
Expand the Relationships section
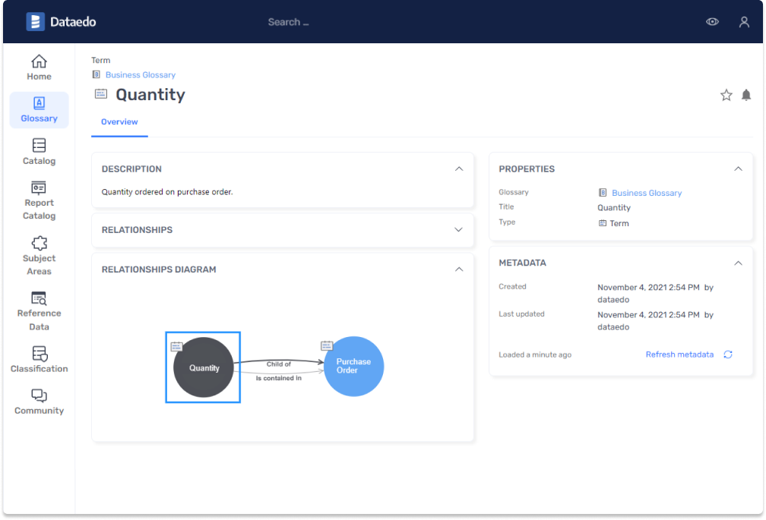[x=458, y=229]
